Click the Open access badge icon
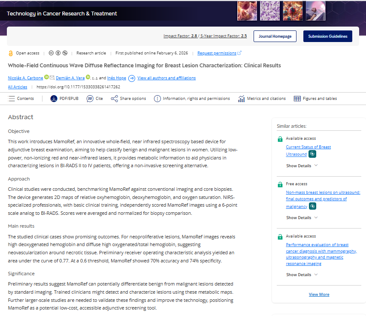366x316 pixels. point(11,53)
